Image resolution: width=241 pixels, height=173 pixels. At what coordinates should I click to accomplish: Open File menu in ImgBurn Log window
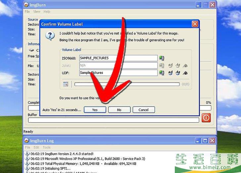[27, 147]
